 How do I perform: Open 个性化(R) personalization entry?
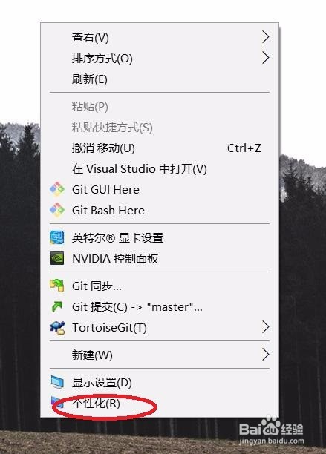(160, 403)
